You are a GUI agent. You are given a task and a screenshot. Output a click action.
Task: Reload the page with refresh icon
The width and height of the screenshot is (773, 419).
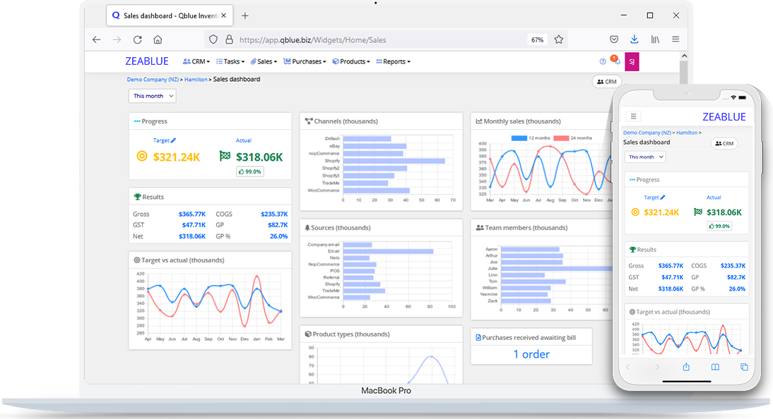(138, 40)
